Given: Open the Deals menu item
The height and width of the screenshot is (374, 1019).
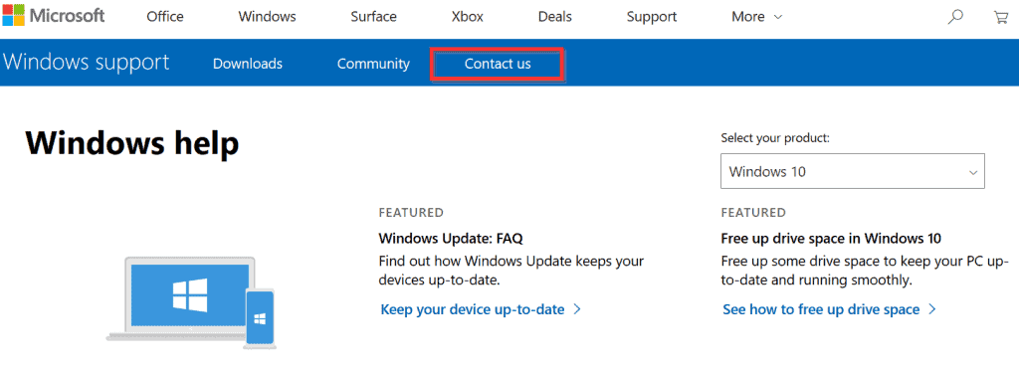Looking at the screenshot, I should tap(555, 17).
